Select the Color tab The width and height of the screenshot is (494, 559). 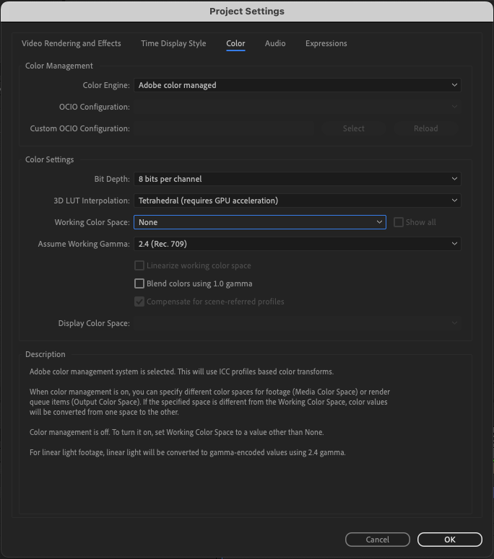click(x=235, y=43)
